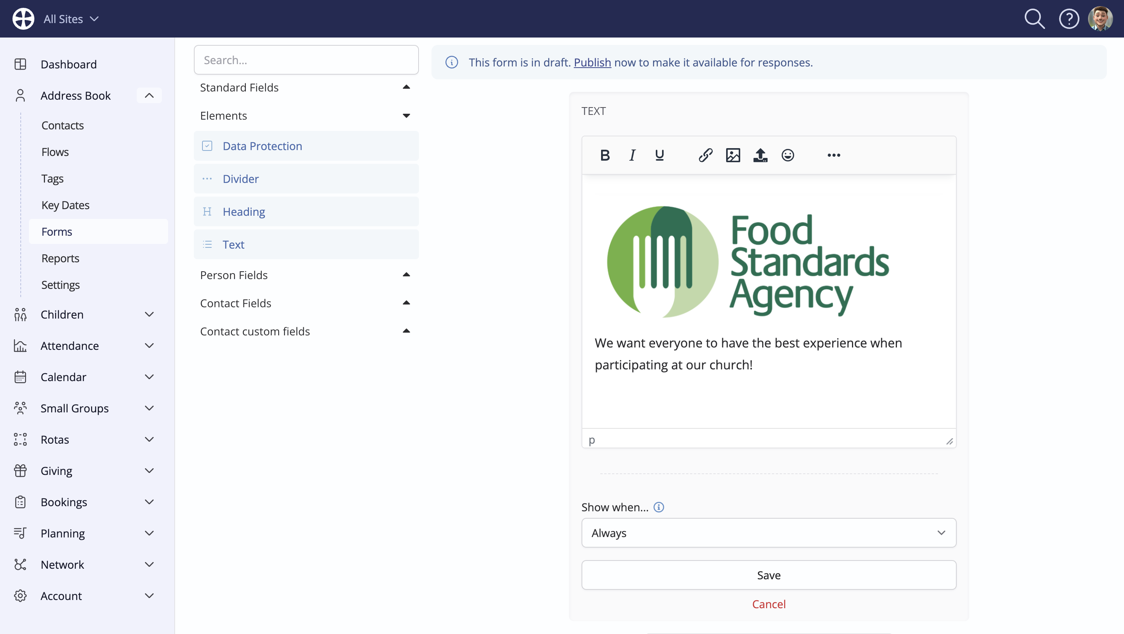Click the Rotas sidebar icon
1124x634 pixels.
coord(20,439)
